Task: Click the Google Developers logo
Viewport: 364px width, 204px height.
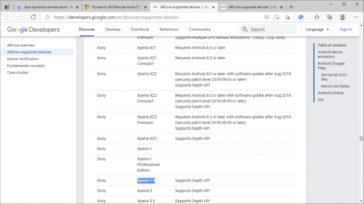Action: (33, 30)
